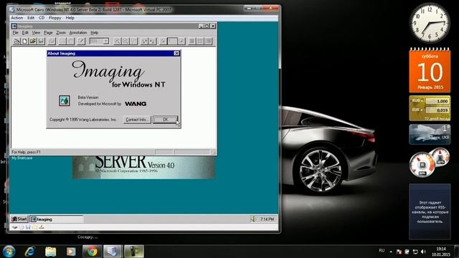Viewport: 459px width, 258px height.
Task: Click the currency gadget EUR value field
Action: pyautogui.click(x=437, y=110)
